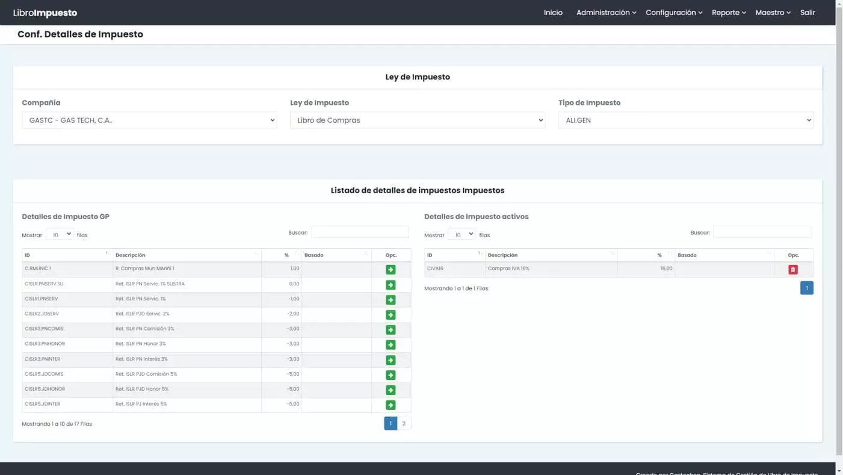Screen dimensions: 843x475
Task: Sort active table by % column
Action: pyautogui.click(x=646, y=255)
